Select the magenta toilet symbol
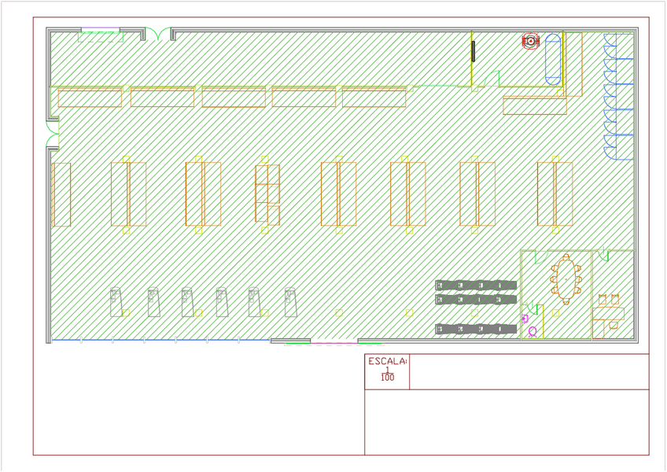Viewport: 667px width, 472px height. tap(532, 332)
